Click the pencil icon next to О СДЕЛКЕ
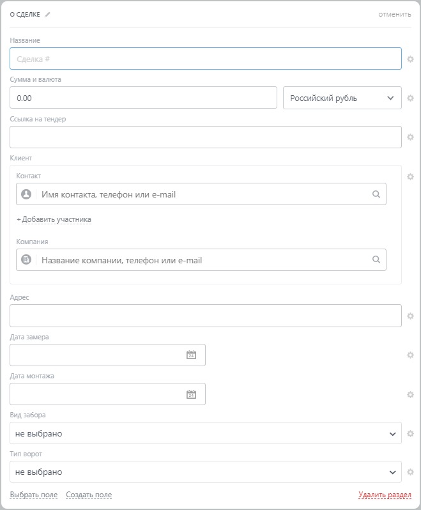Viewport: 421px width, 510px height. (47, 14)
